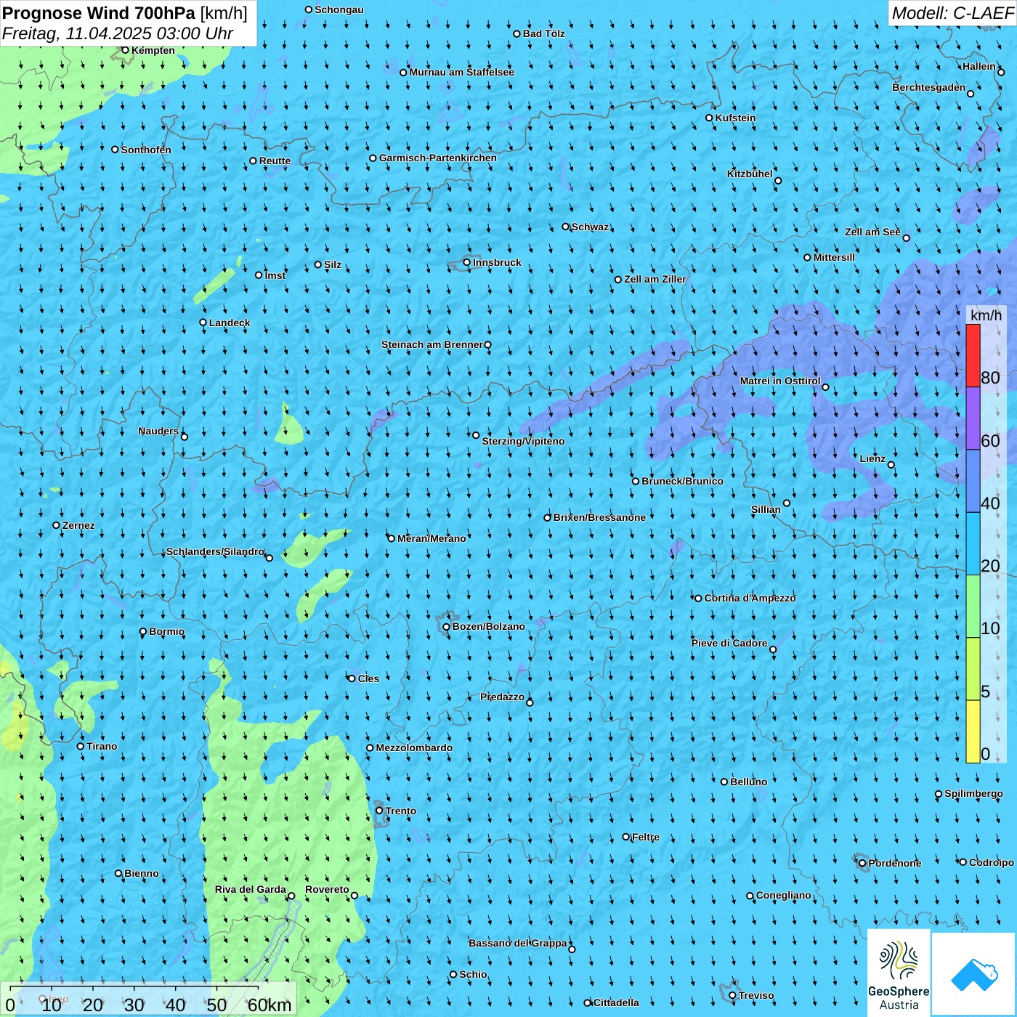Click the Steinach am Brenner label
1017x1017 pixels.
click(431, 344)
